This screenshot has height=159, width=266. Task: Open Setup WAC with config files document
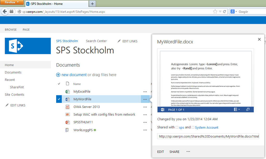tap(104, 115)
